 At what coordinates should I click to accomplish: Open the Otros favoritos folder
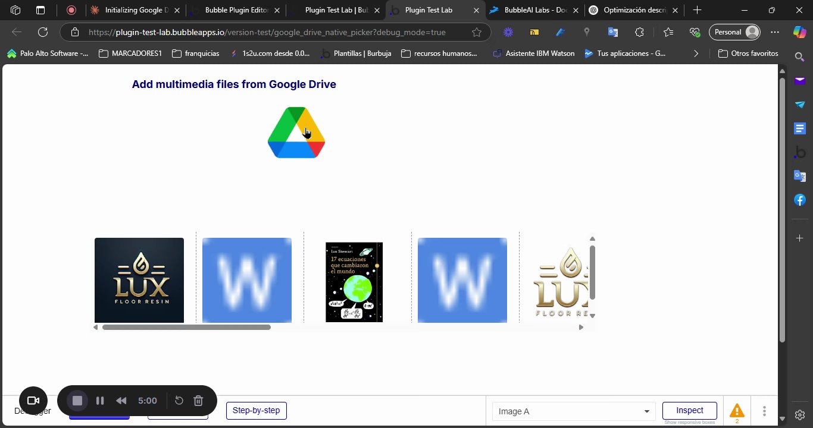tap(749, 53)
